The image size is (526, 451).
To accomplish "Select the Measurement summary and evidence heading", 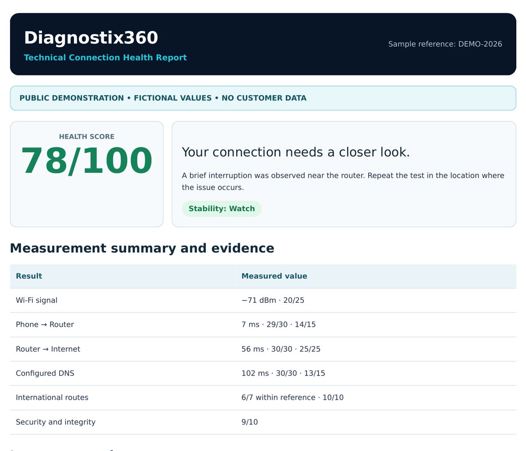I will pyautogui.click(x=142, y=248).
